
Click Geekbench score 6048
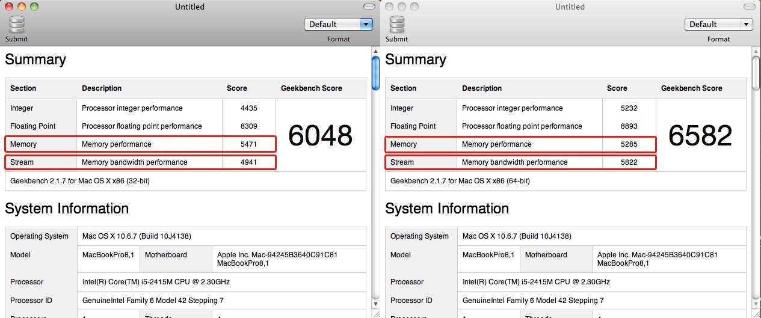320,135
